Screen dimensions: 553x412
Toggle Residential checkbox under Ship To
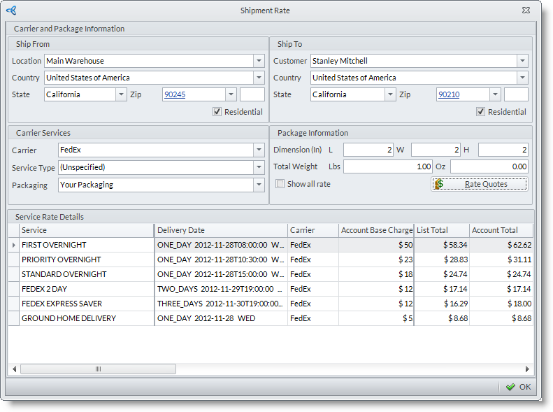[480, 112]
